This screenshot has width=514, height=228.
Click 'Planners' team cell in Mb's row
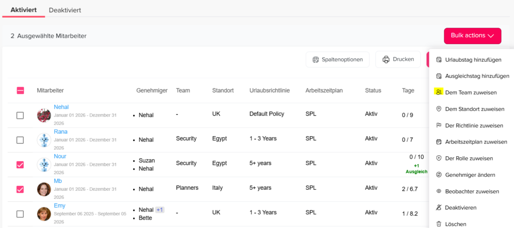point(187,188)
